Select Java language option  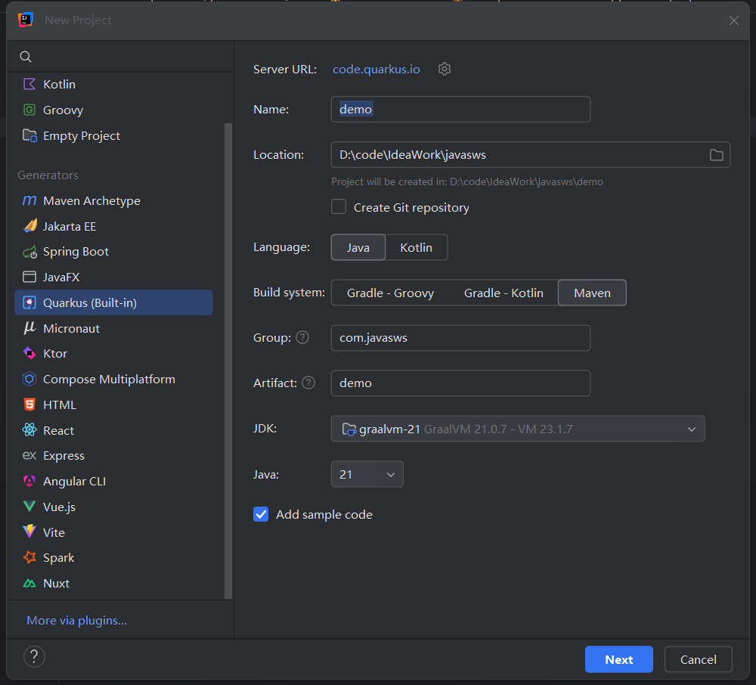pyautogui.click(x=358, y=247)
